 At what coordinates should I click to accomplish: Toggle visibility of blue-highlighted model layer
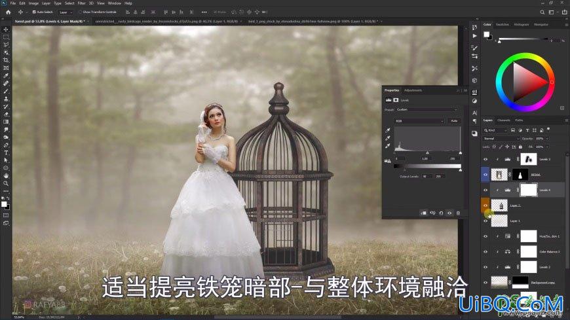[x=485, y=175]
